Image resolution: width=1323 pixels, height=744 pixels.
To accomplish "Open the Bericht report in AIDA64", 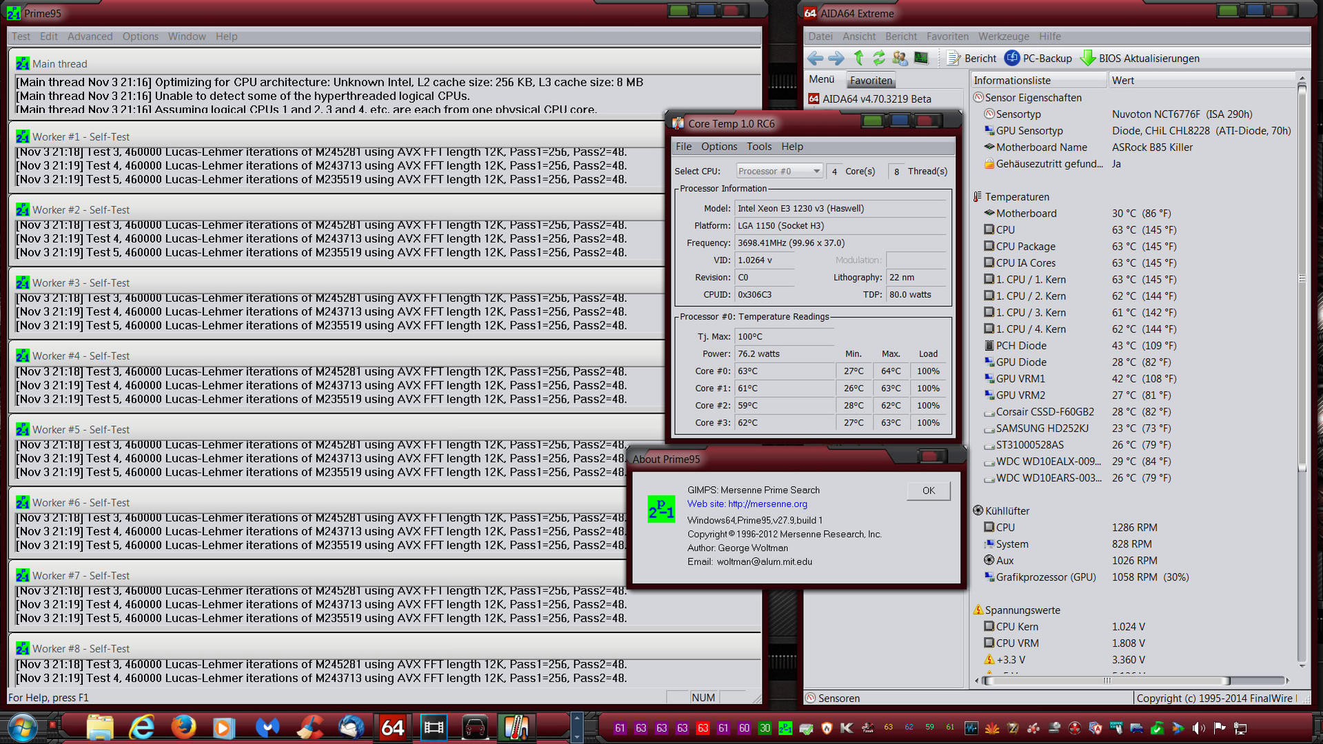I will click(971, 59).
